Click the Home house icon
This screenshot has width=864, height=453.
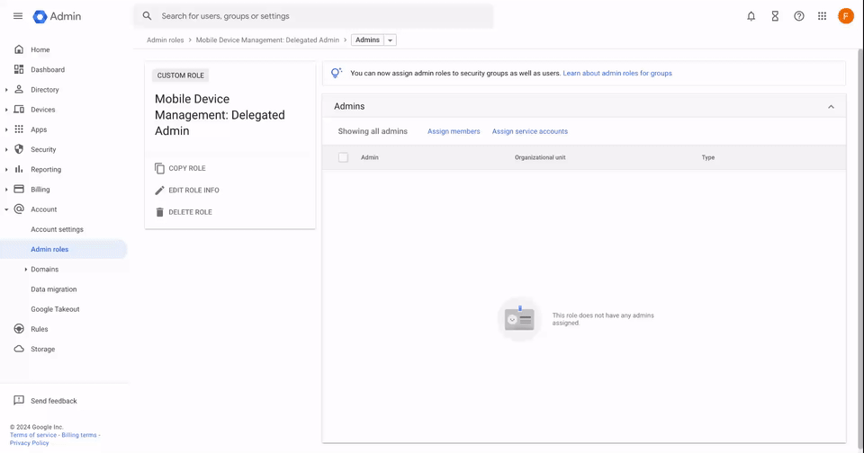(19, 49)
